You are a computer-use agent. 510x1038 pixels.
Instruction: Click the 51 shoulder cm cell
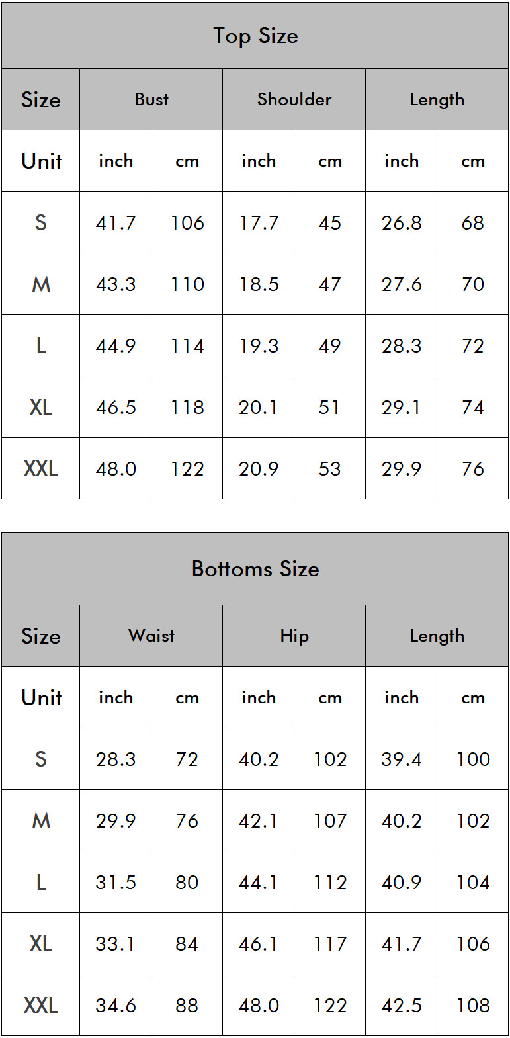329,408
